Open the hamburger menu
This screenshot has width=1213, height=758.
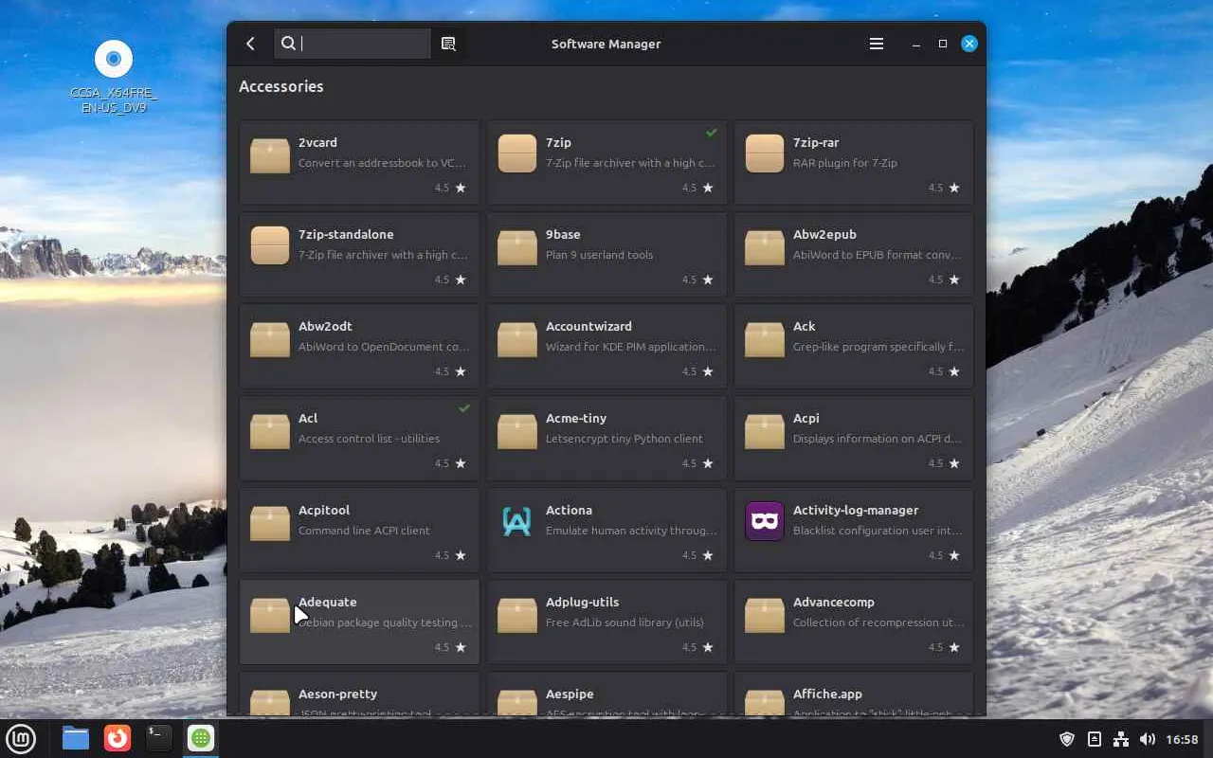click(877, 44)
